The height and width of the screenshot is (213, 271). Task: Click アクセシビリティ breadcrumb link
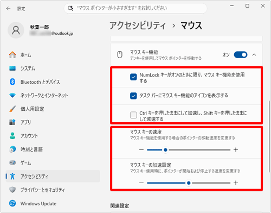click(x=138, y=26)
